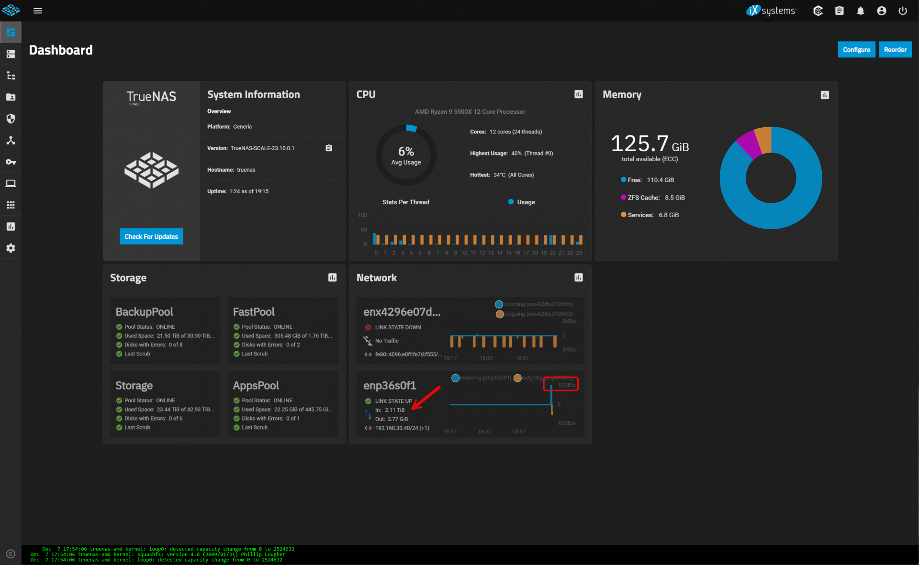Open Network reports chart icon

click(579, 277)
